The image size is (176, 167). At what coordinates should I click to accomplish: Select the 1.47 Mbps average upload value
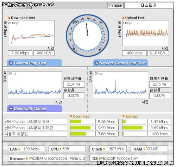pyautogui.click(x=159, y=122)
